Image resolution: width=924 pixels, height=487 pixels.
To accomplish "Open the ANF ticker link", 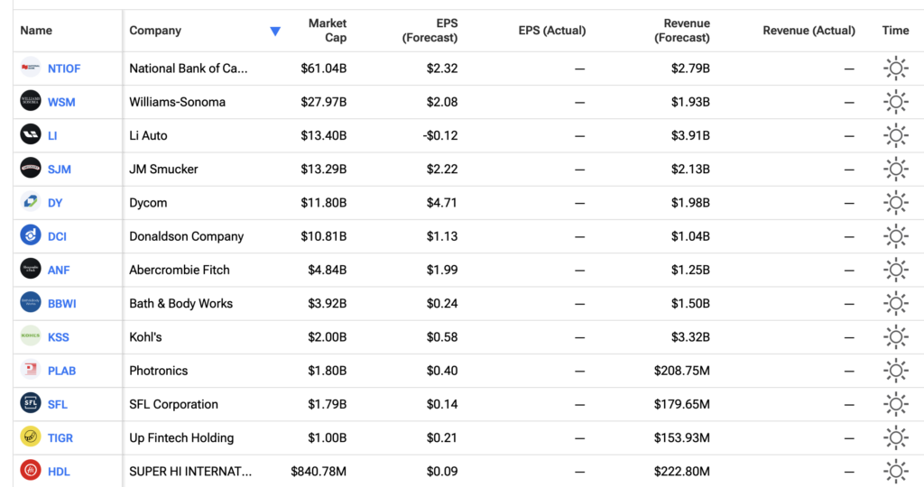I will 59,270.
